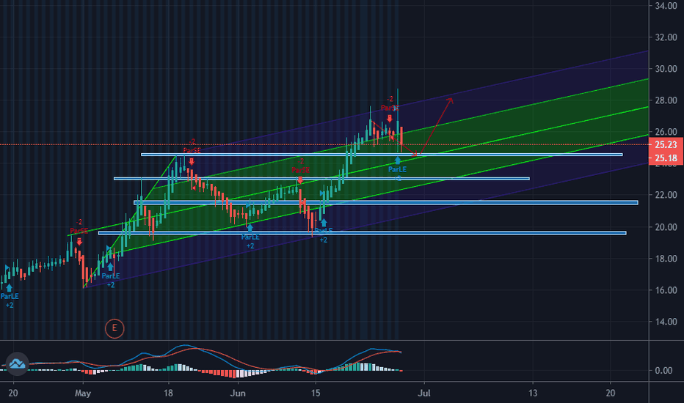Click the red down-arrow near the late-June high

pos(390,119)
